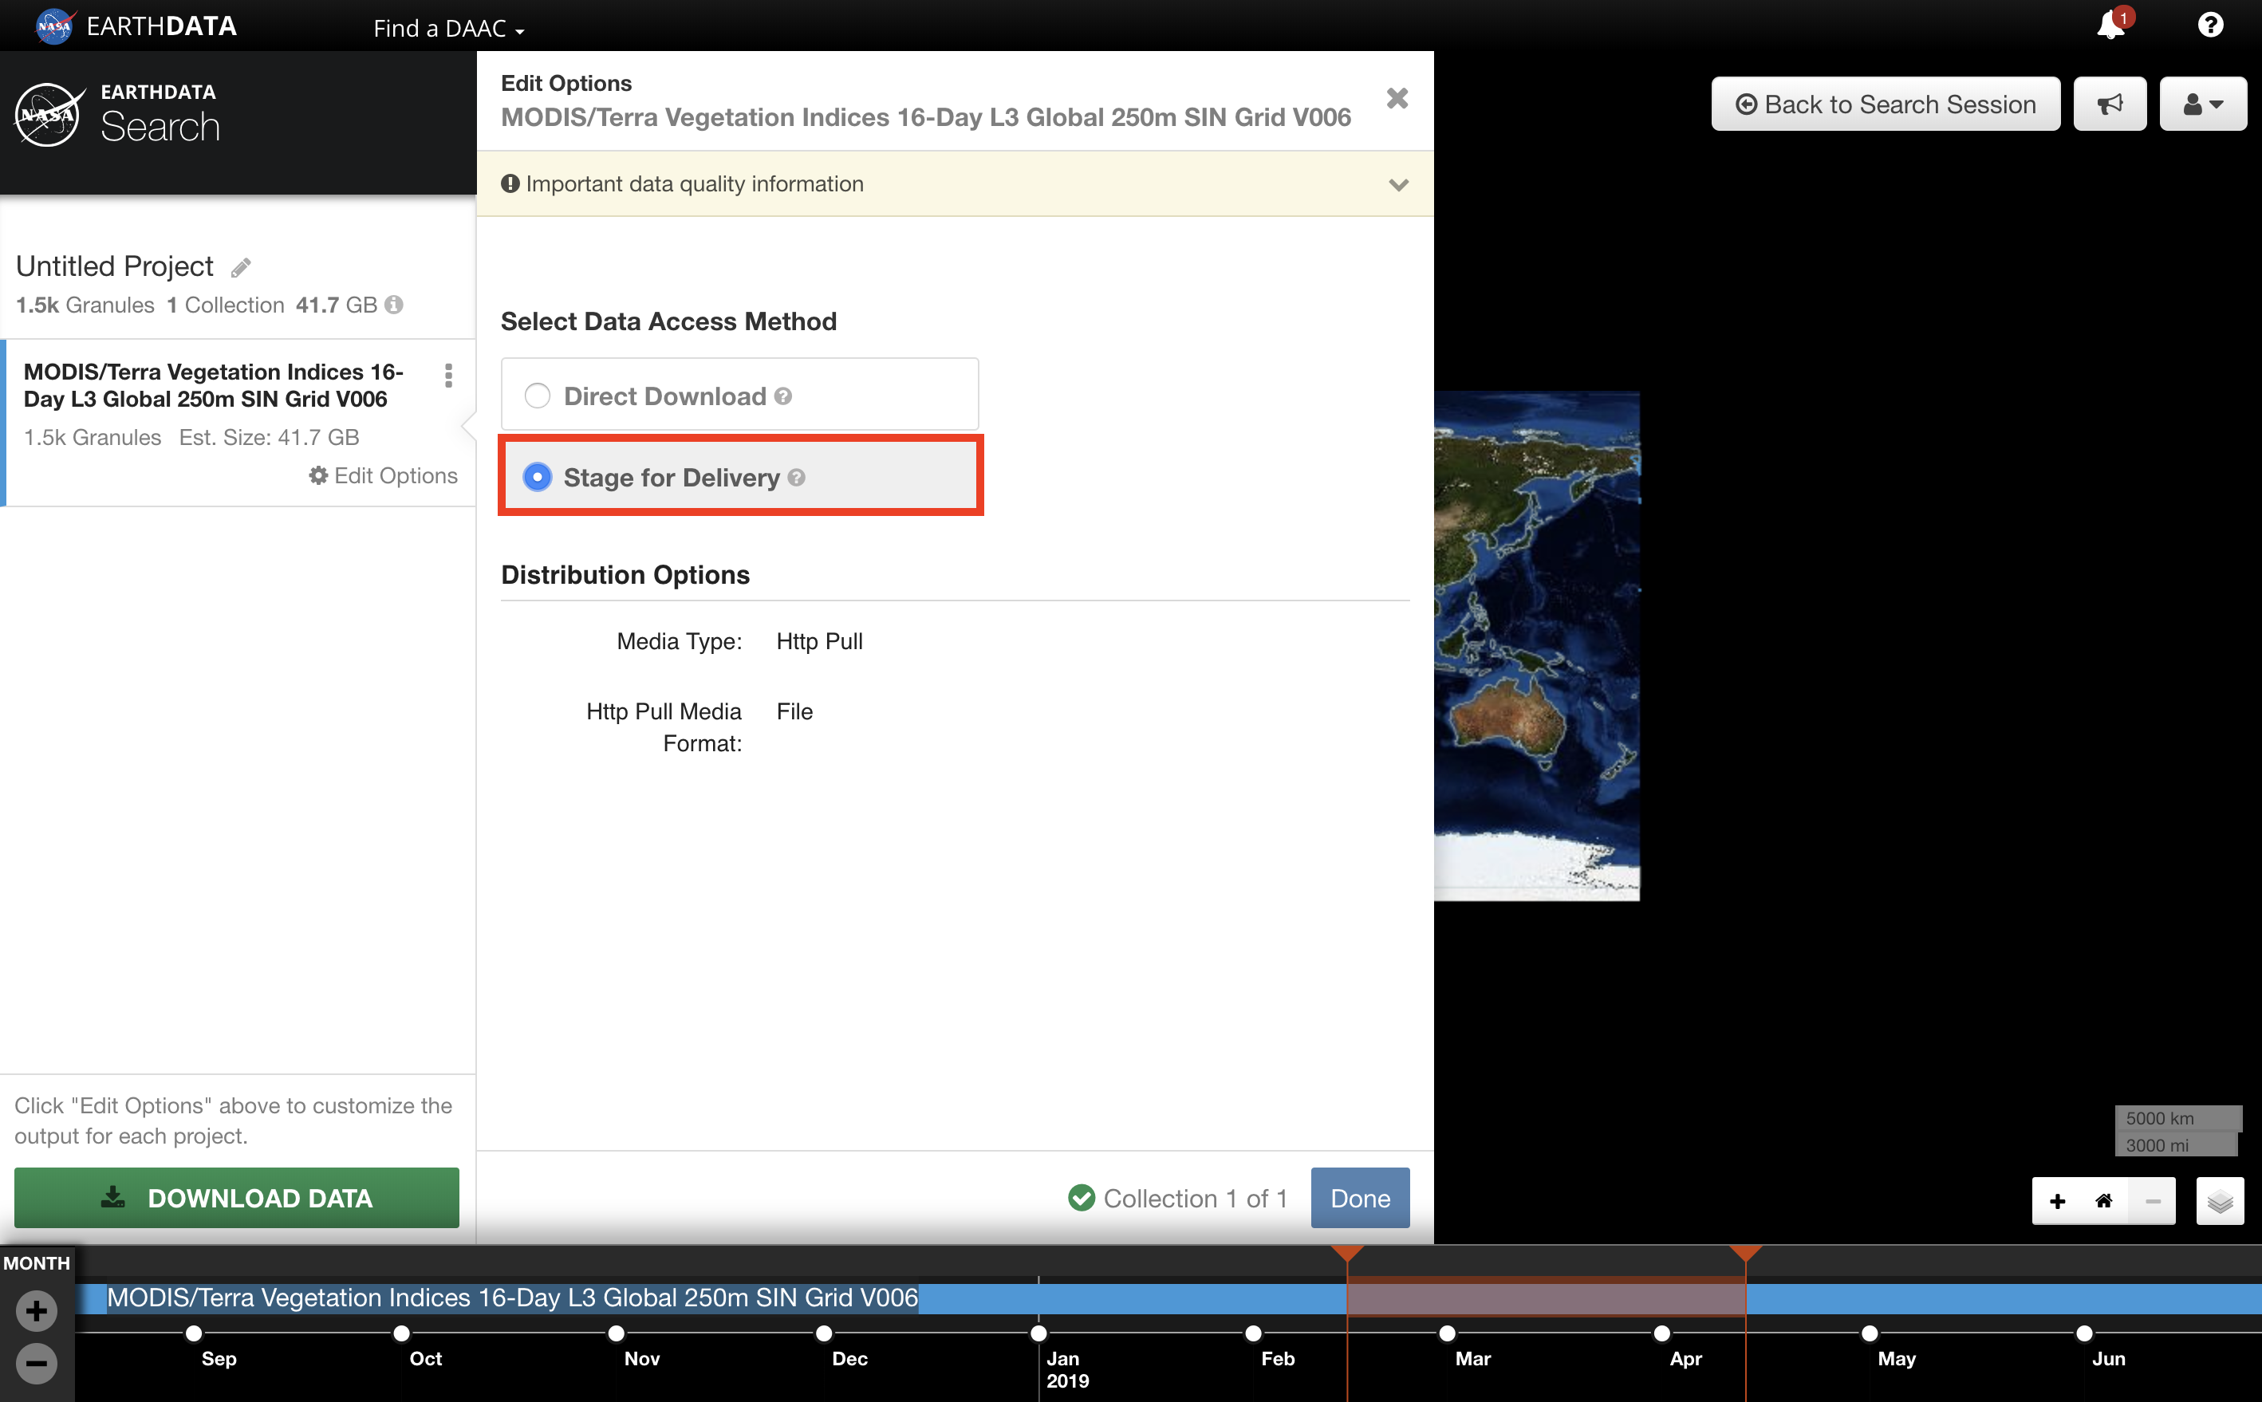2262x1402 pixels.
Task: Click the Feb marker on timeline
Action: [x=1253, y=1333]
